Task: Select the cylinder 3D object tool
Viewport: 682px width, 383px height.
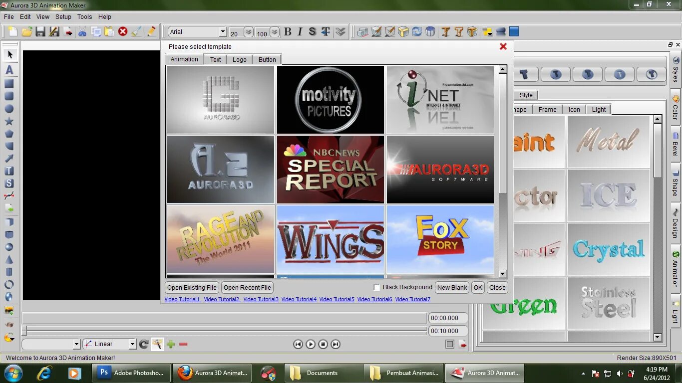Action: pos(9,272)
